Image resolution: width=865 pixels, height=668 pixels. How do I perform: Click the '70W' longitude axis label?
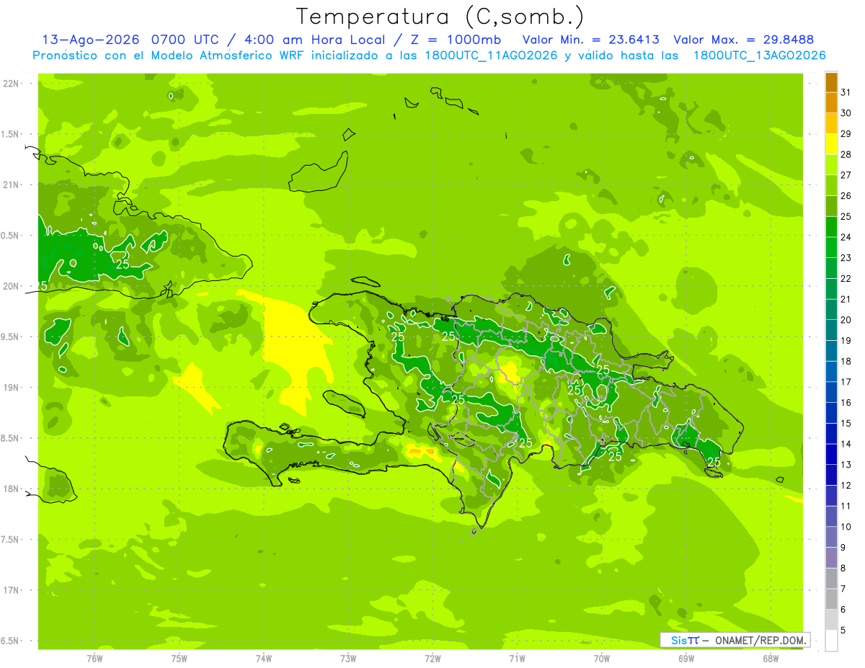(602, 659)
